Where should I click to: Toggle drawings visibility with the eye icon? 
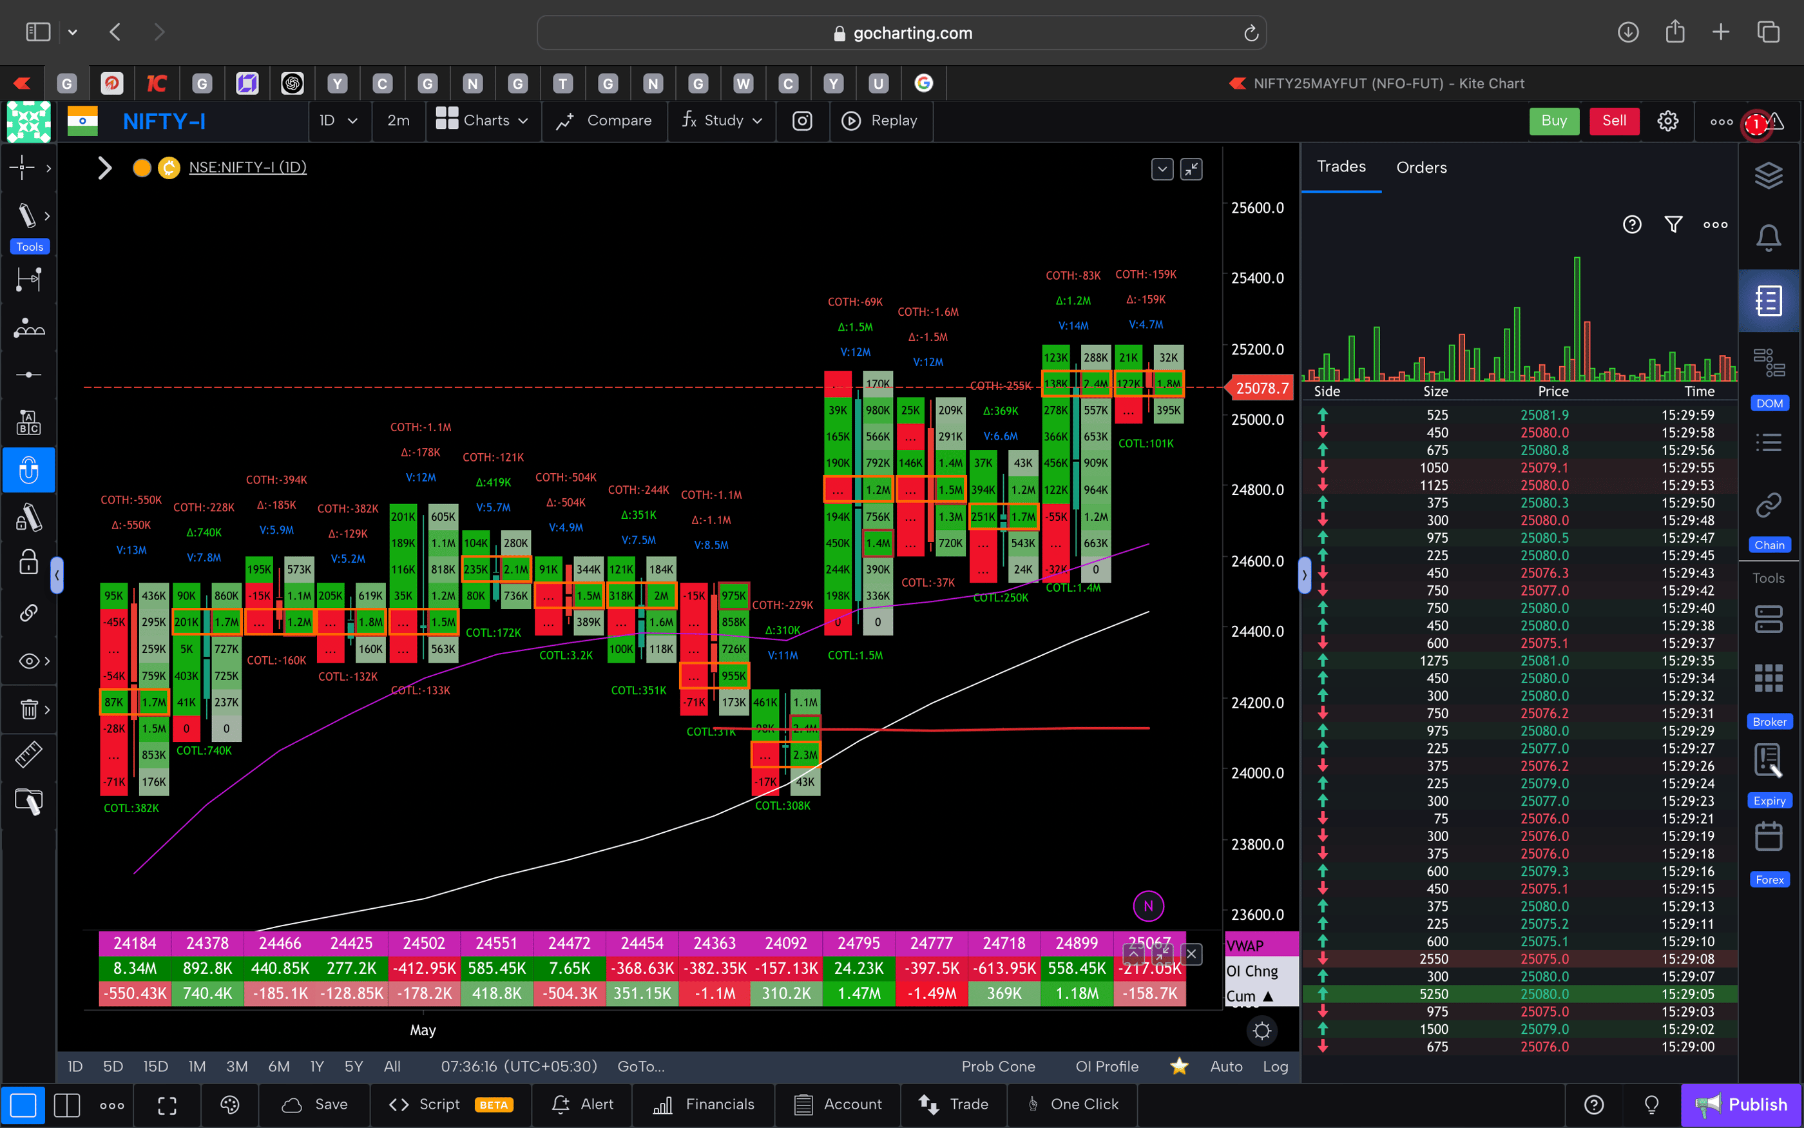pyautogui.click(x=27, y=661)
